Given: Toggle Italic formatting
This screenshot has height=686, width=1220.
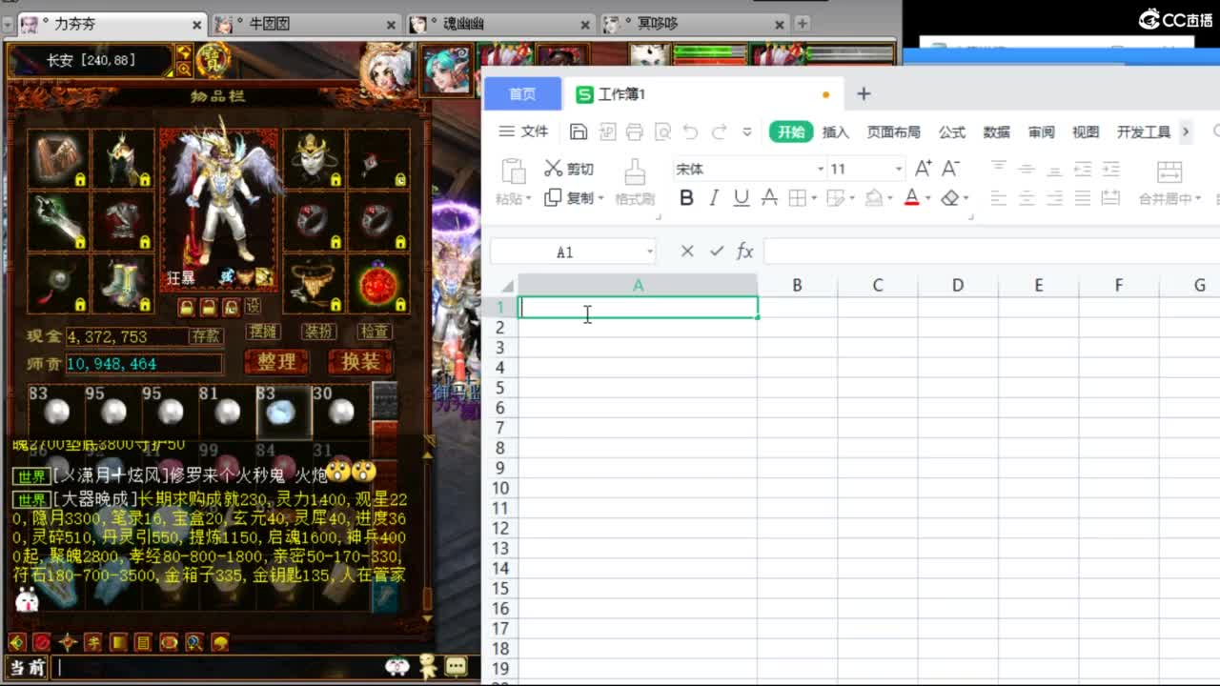Looking at the screenshot, I should (x=714, y=198).
